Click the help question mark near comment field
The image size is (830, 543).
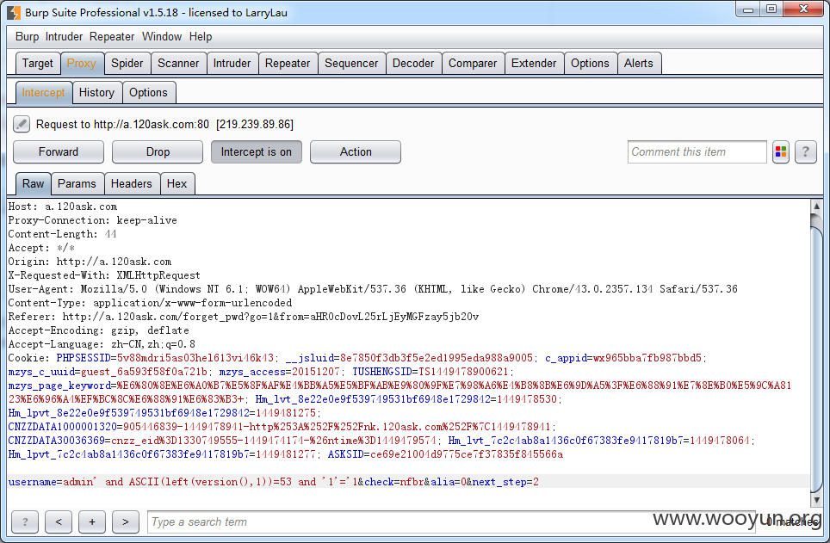806,152
